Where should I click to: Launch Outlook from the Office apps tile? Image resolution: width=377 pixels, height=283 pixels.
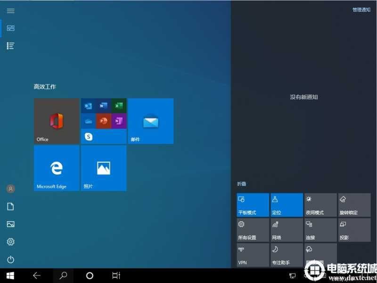[88, 106]
